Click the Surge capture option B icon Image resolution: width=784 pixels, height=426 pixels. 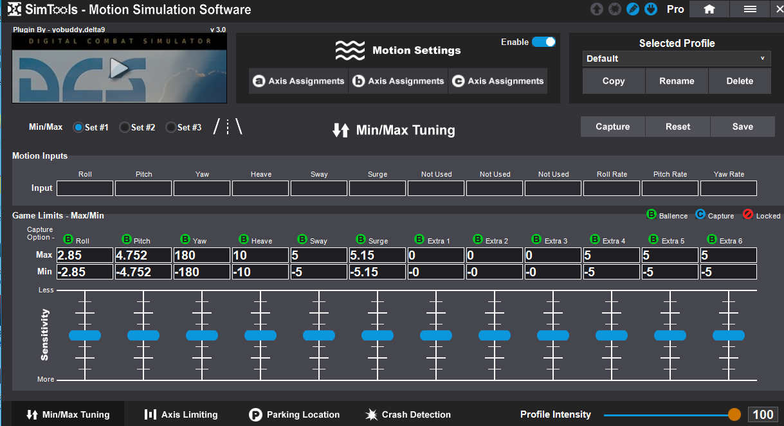[361, 240]
